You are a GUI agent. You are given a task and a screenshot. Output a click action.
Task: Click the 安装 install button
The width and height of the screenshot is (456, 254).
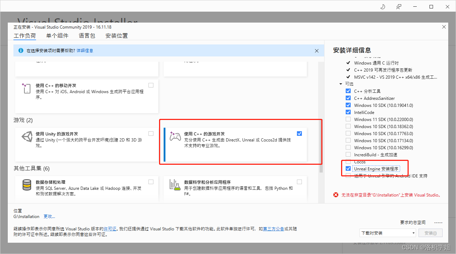(431, 233)
